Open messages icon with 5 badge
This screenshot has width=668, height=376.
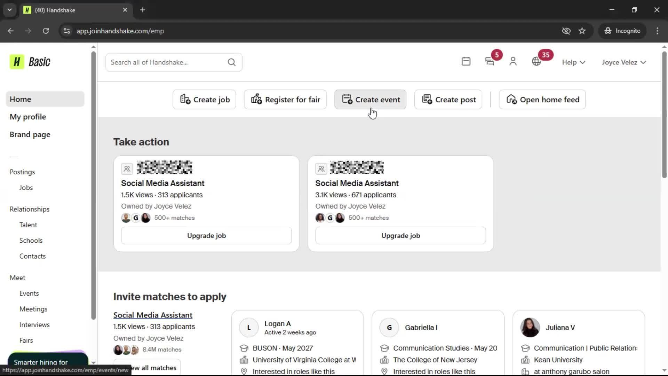tap(490, 62)
